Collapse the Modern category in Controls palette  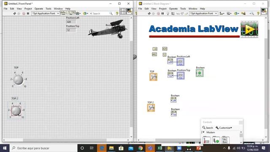coord(203,132)
